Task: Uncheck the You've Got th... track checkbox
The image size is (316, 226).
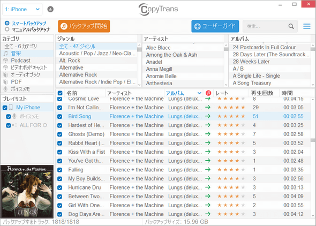Action: tap(59, 161)
